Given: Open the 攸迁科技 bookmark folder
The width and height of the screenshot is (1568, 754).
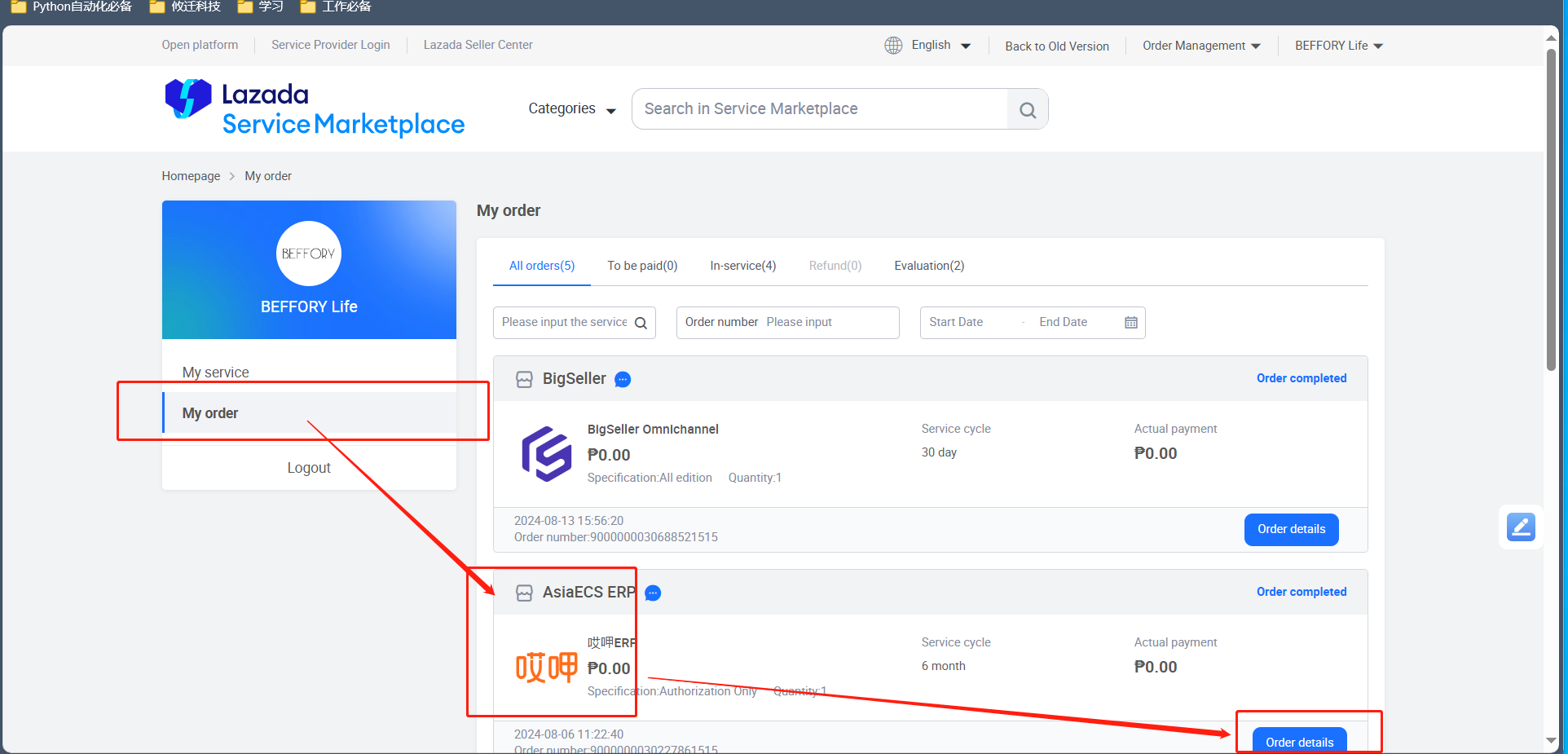Looking at the screenshot, I should coord(187,7).
